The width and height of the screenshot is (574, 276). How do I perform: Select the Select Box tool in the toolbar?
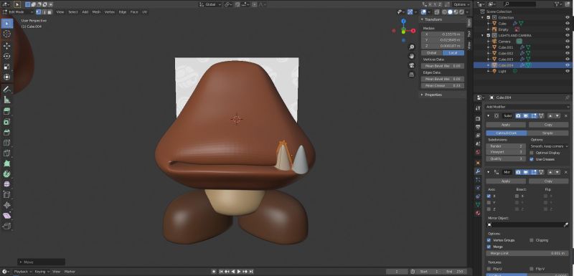6,24
